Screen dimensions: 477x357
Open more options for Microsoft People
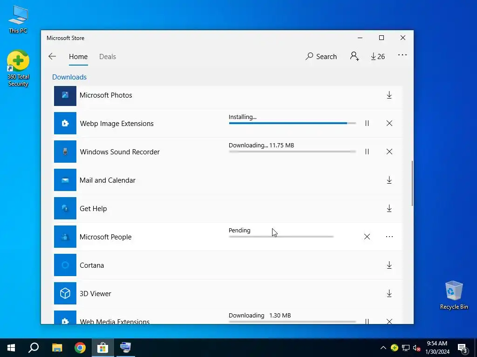click(x=389, y=237)
